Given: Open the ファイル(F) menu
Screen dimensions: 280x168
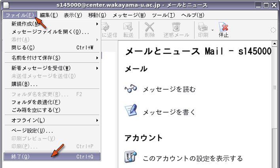Looking at the screenshot, I should 20,15.
